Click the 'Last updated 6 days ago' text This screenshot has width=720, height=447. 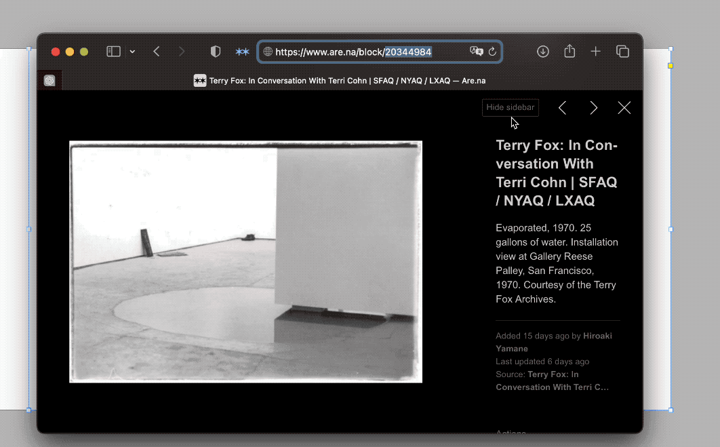click(542, 362)
